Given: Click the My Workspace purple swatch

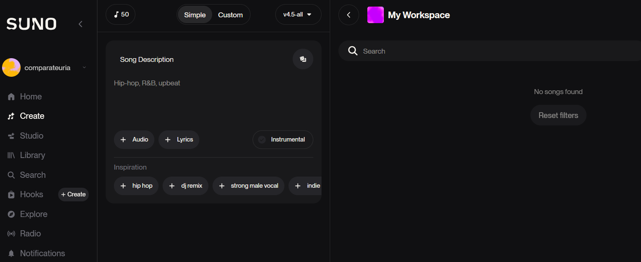Looking at the screenshot, I should click(375, 15).
